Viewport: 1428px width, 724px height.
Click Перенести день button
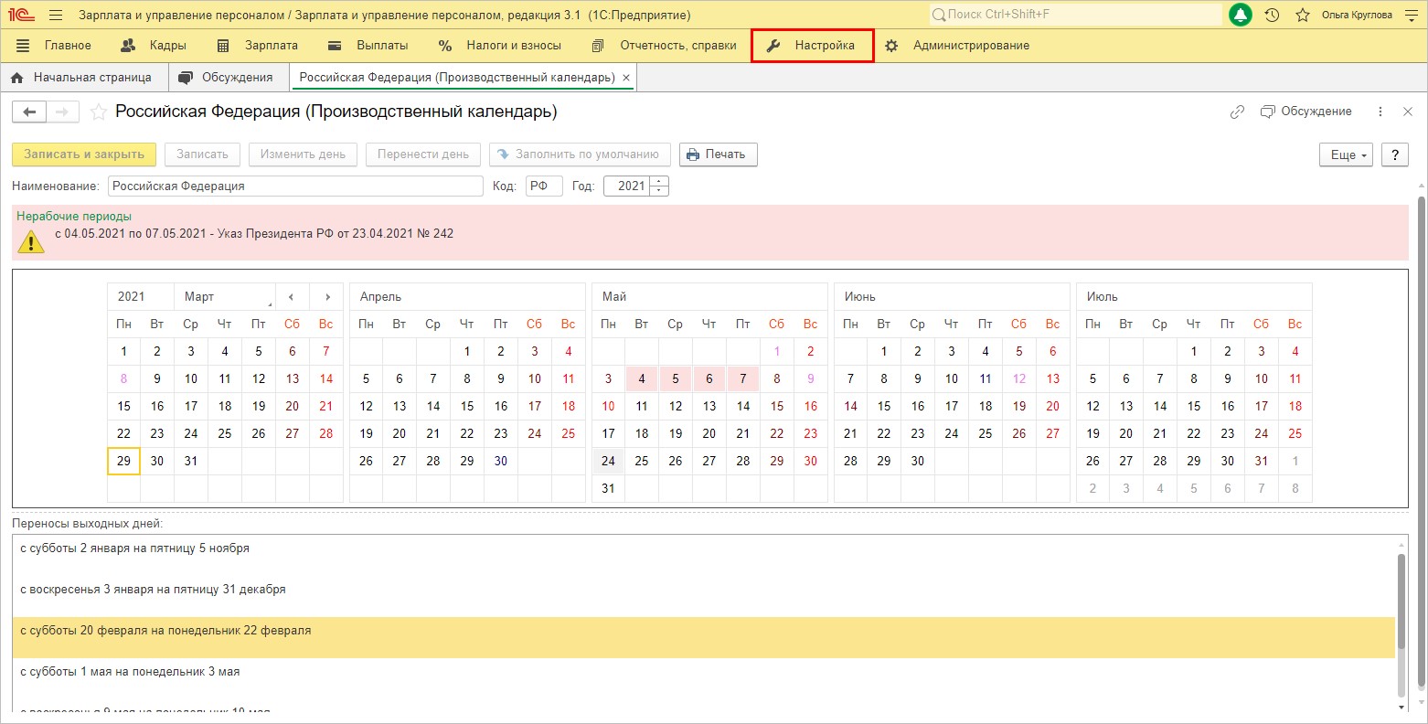(x=423, y=154)
